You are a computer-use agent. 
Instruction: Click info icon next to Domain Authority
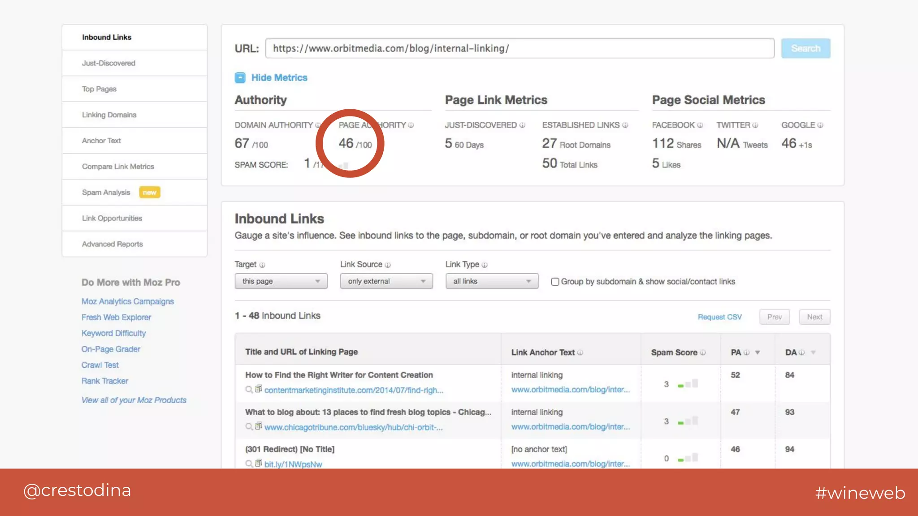tap(317, 125)
